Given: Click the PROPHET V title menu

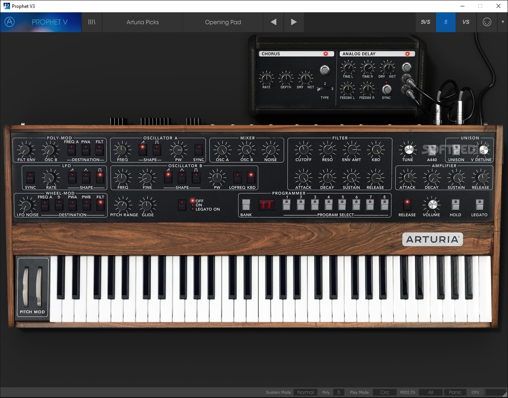Looking at the screenshot, I should coord(50,22).
